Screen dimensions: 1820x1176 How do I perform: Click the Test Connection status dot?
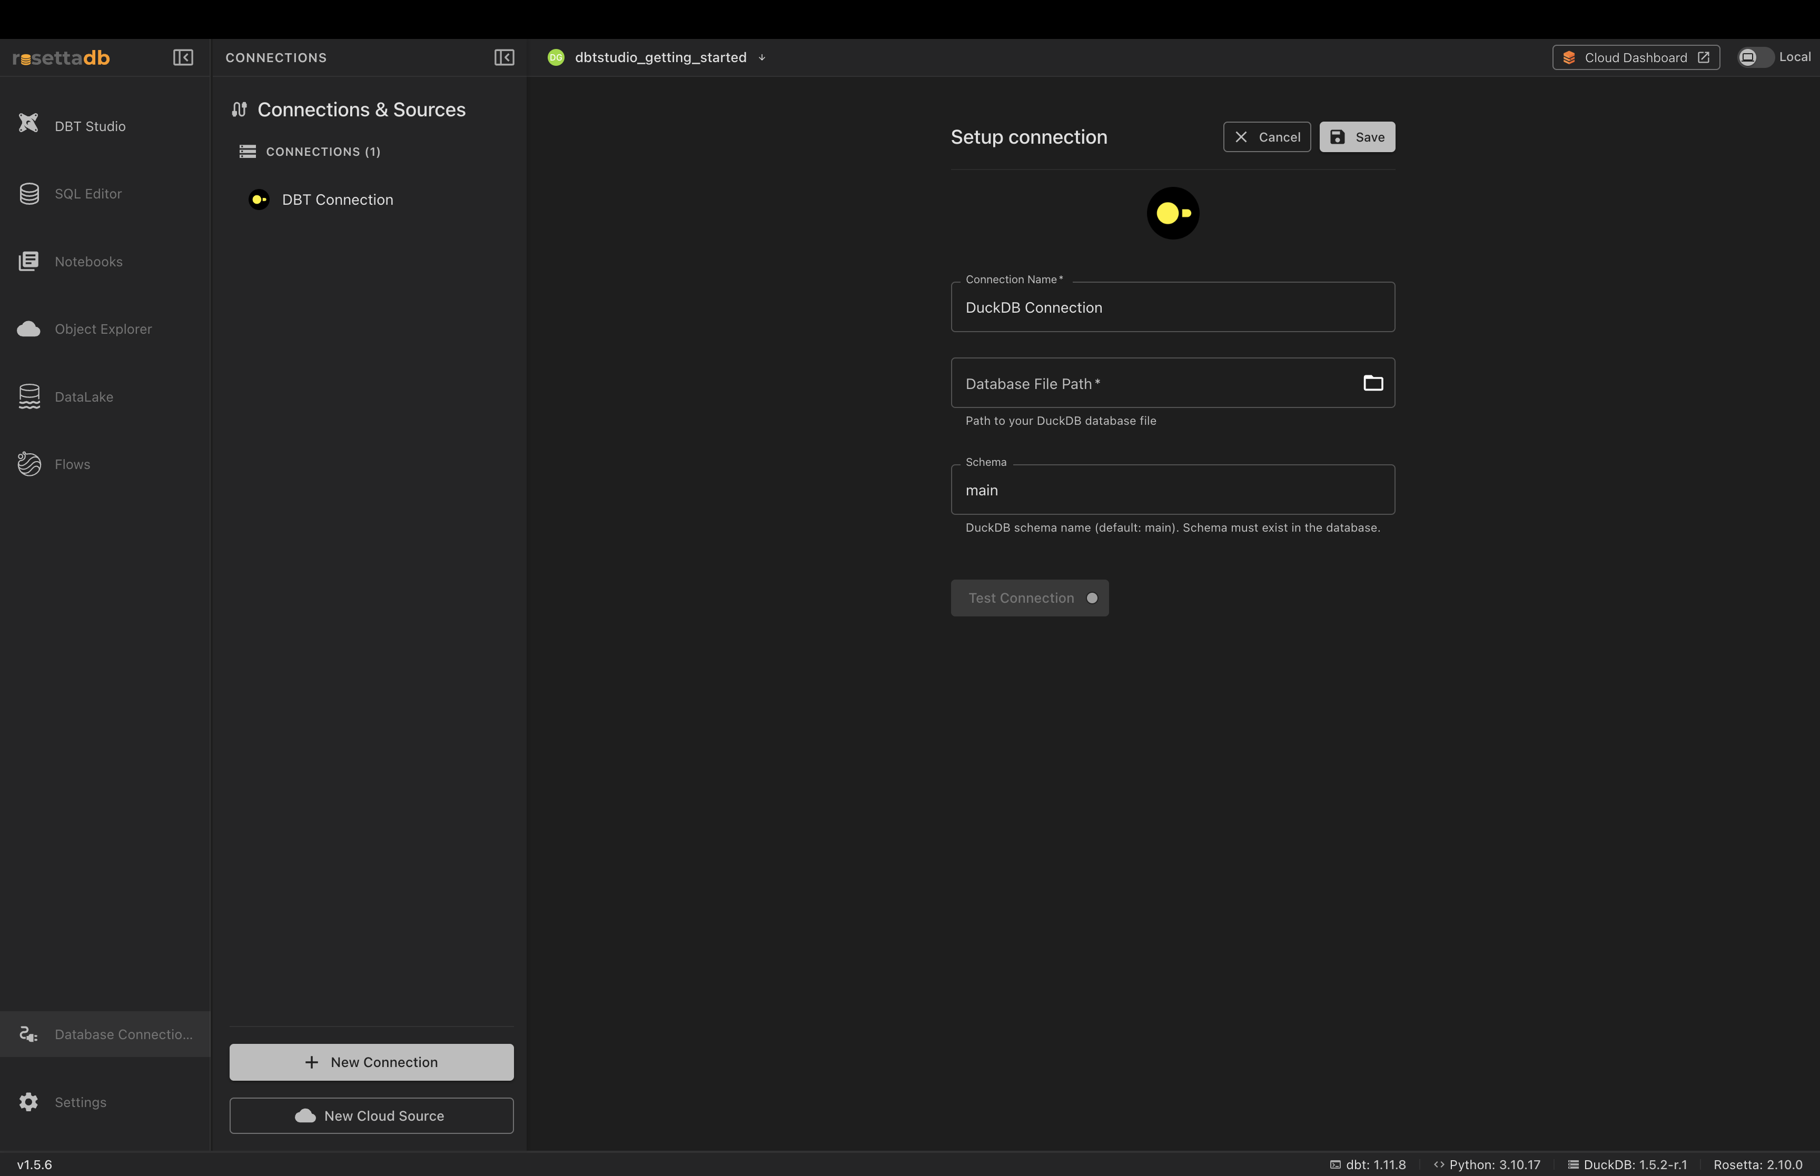click(x=1092, y=598)
